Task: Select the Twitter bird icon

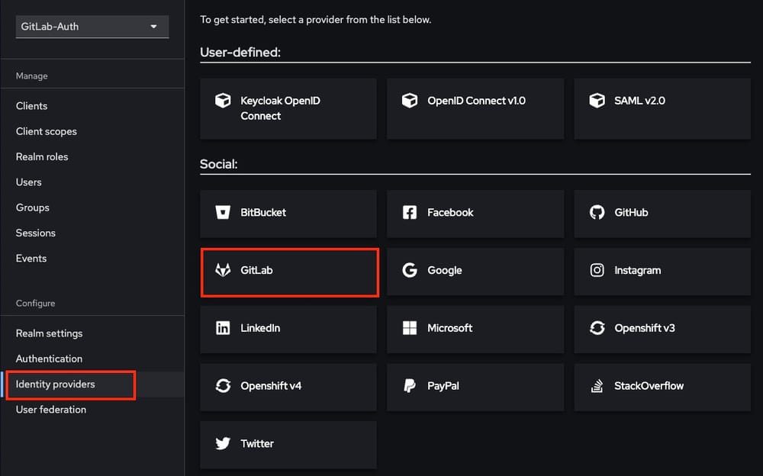Action: (223, 443)
